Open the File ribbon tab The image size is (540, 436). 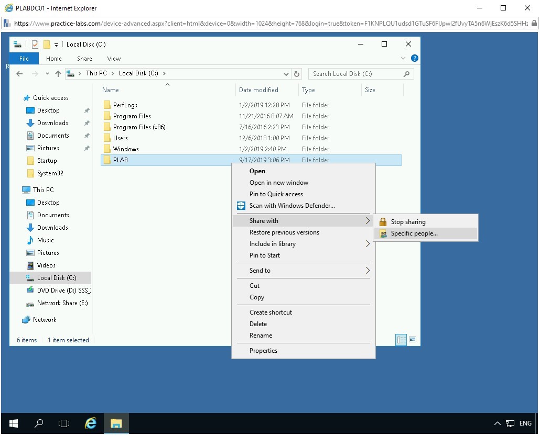click(24, 59)
